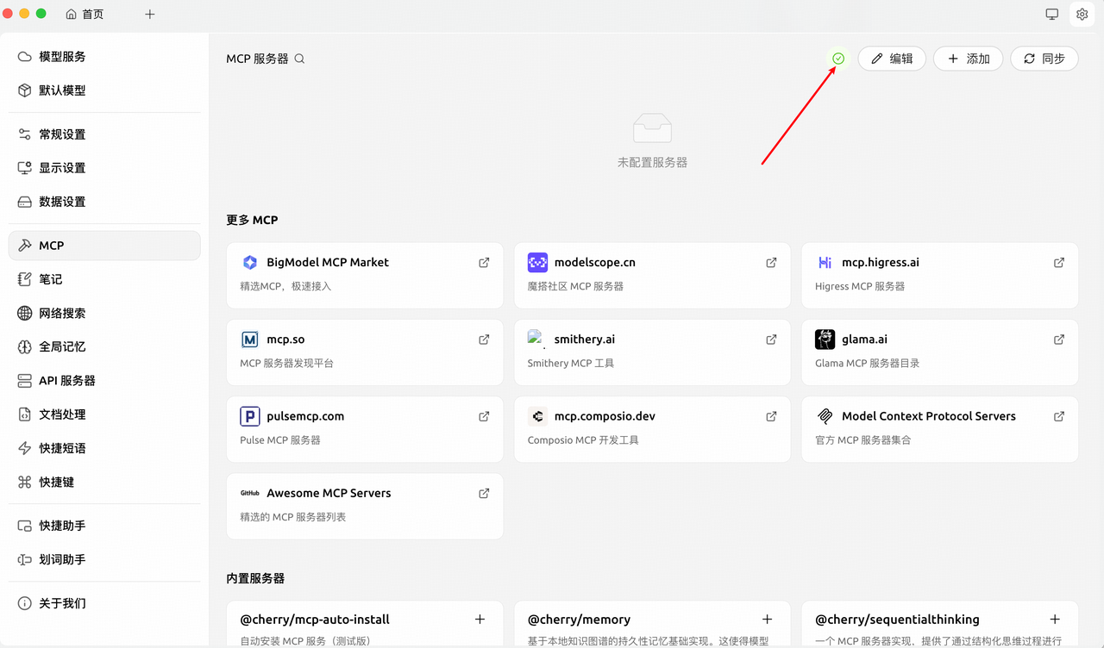Add @cherry/mcp-auto-install server with plus
1104x648 pixels.
click(480, 619)
